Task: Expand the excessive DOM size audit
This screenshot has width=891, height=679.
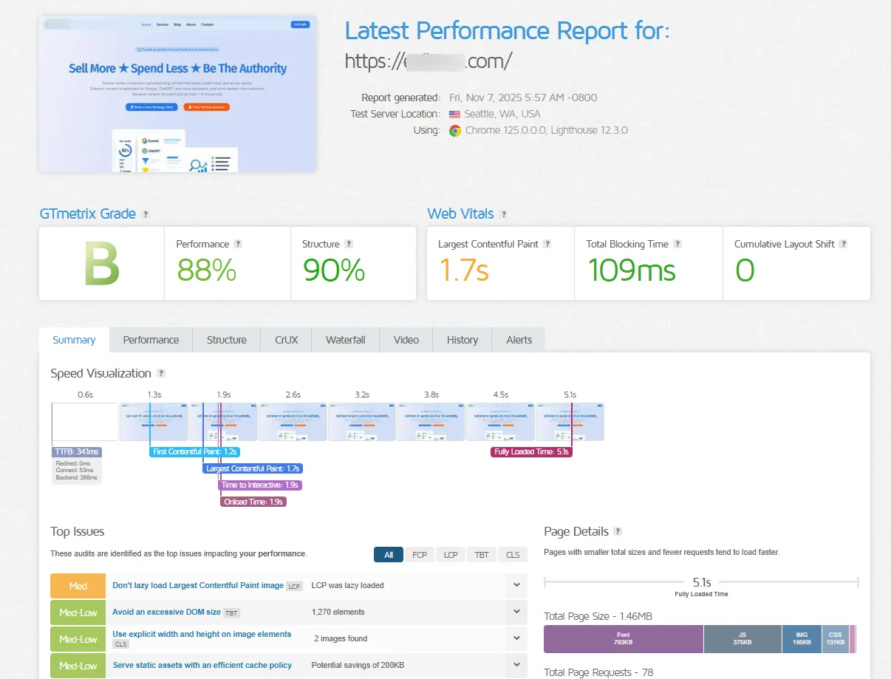Action: [516, 612]
